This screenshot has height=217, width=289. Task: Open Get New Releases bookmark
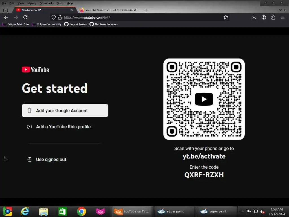104,24
